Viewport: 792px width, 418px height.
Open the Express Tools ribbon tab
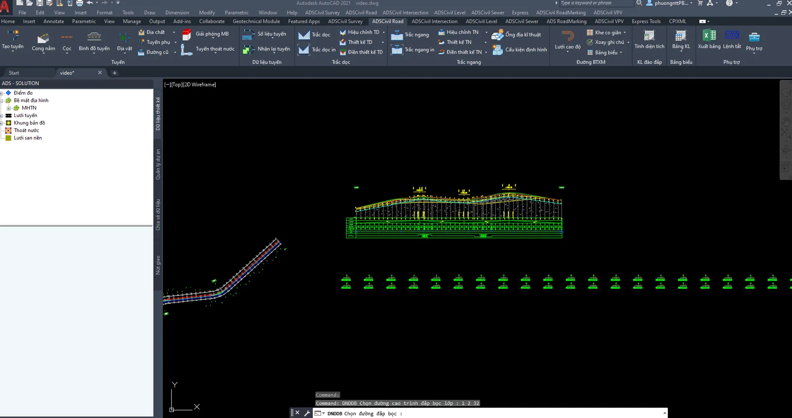point(646,21)
